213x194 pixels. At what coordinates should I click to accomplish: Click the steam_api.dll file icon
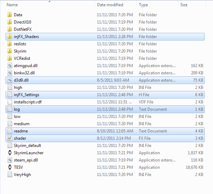pyautogui.click(x=9, y=160)
